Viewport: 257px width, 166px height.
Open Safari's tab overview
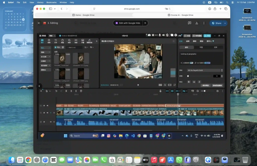point(226,9)
